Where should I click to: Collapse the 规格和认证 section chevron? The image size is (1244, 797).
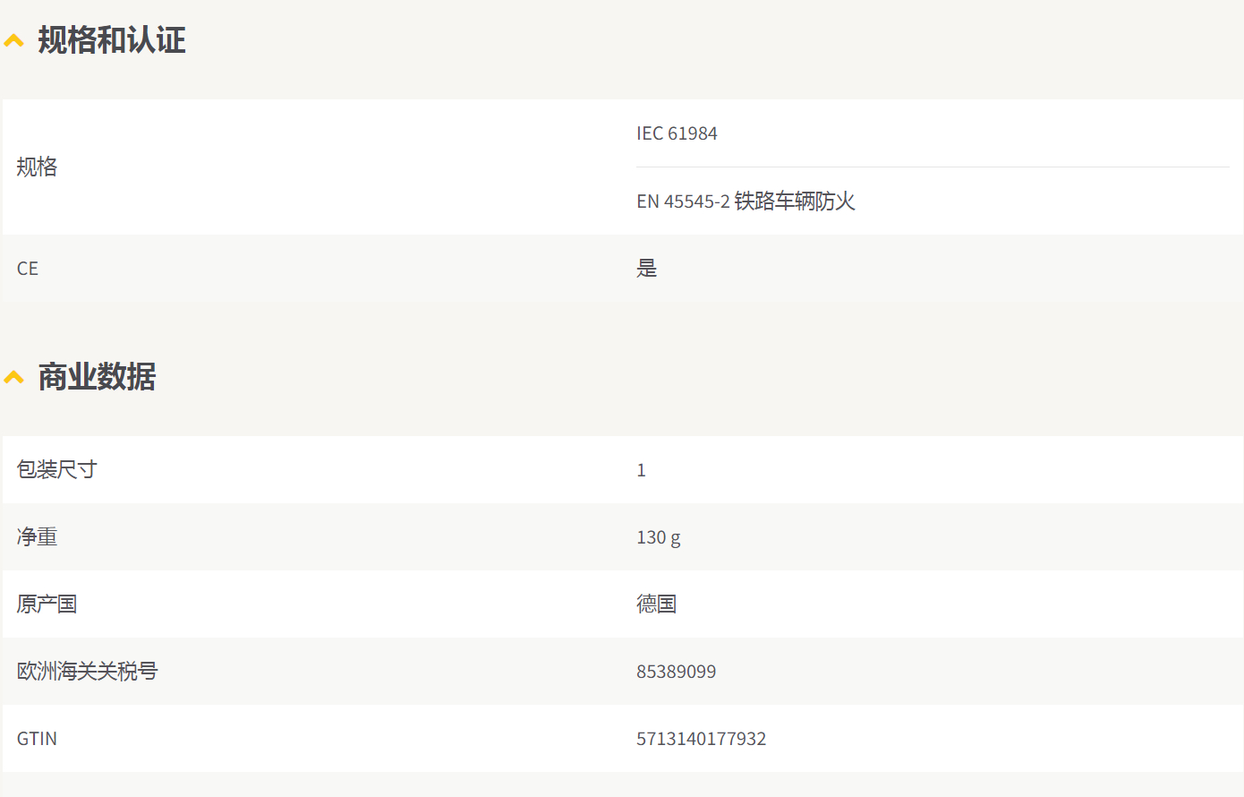(13, 40)
